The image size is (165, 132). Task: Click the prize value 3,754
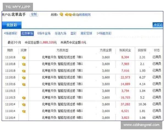click(x=125, y=91)
